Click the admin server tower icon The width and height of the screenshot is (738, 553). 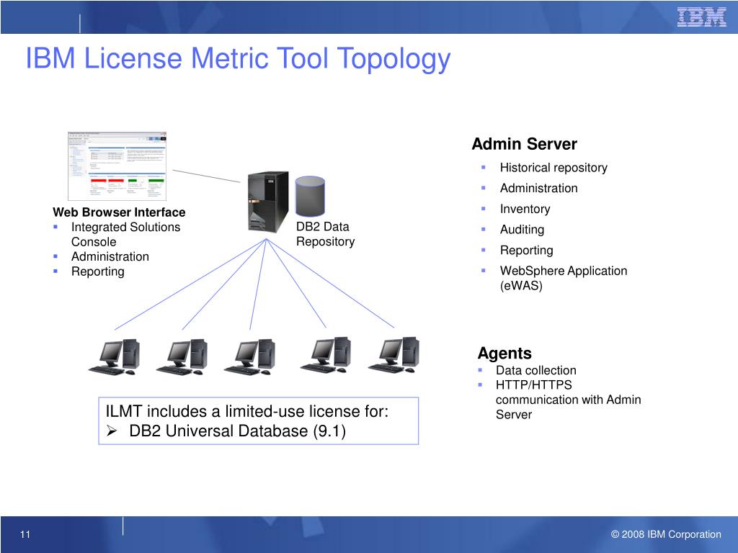268,202
